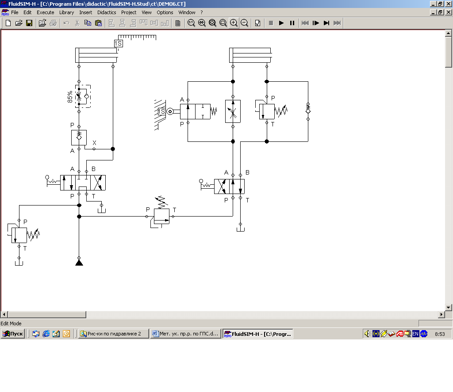Image resolution: width=453 pixels, height=392 pixels.
Task: Click the previous view zoom icon
Action: click(202, 23)
